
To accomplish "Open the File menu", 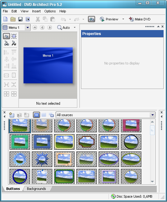I will [x=5, y=11].
